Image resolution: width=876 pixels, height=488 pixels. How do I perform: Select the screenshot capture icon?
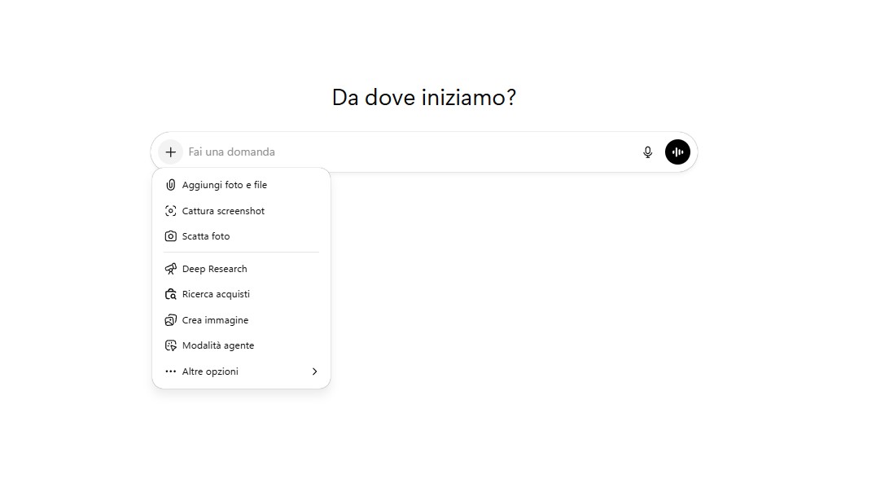coord(170,210)
